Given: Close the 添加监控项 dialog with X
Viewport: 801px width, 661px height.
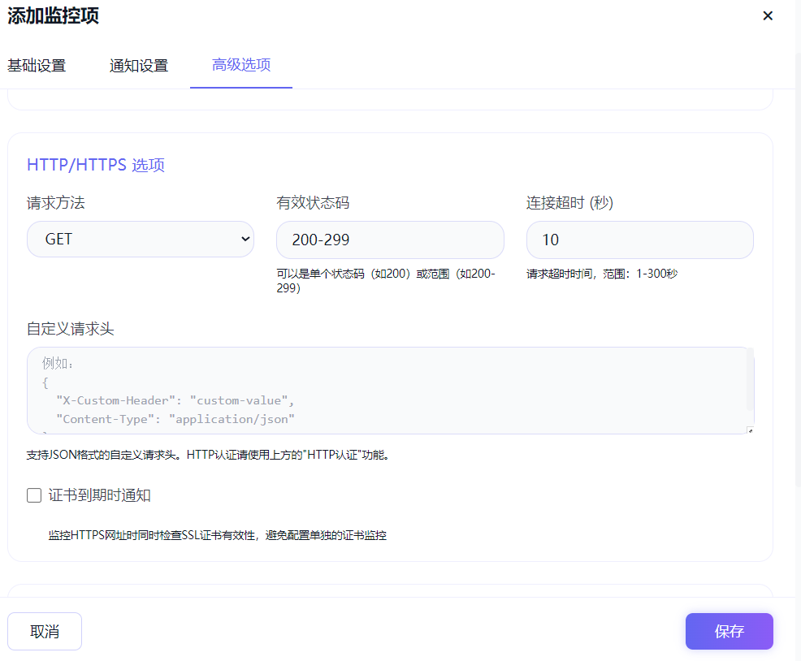Looking at the screenshot, I should coord(768,16).
